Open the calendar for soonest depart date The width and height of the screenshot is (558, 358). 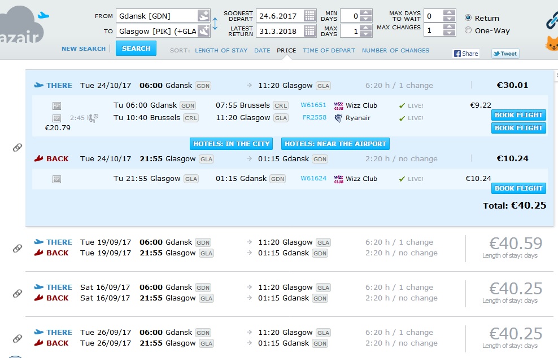(x=309, y=16)
